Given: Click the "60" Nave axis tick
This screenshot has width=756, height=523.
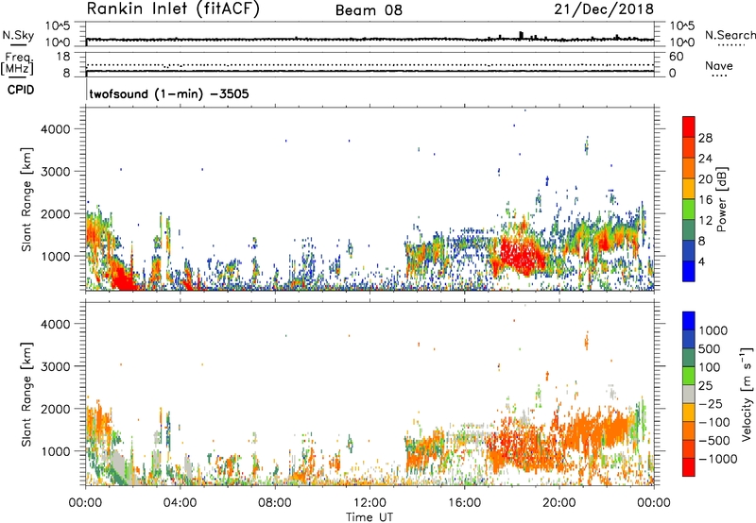Looking at the screenshot, I should [676, 57].
